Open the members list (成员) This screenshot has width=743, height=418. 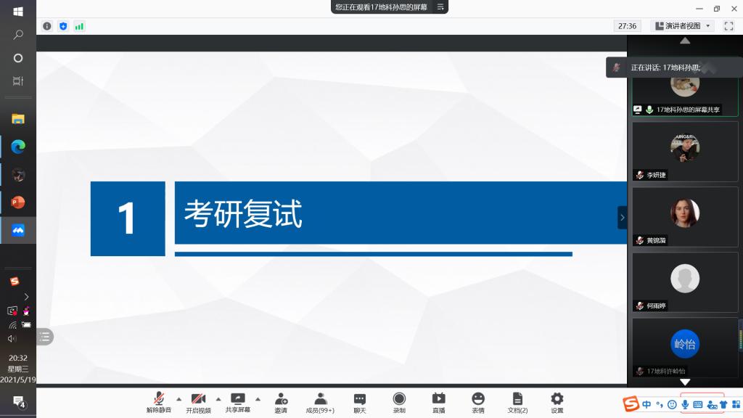320,403
